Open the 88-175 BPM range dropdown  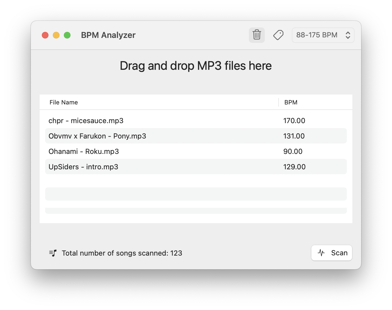(323, 35)
